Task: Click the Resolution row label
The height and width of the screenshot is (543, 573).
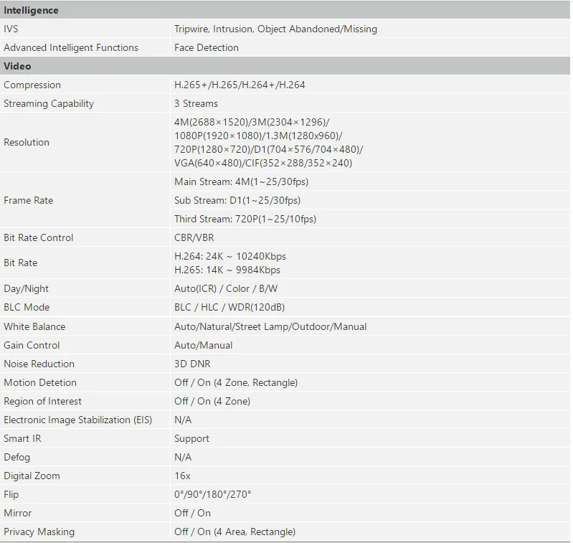Action: [x=27, y=142]
